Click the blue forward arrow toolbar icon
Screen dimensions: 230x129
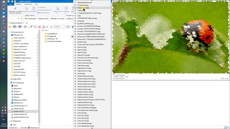[x=20, y=27]
